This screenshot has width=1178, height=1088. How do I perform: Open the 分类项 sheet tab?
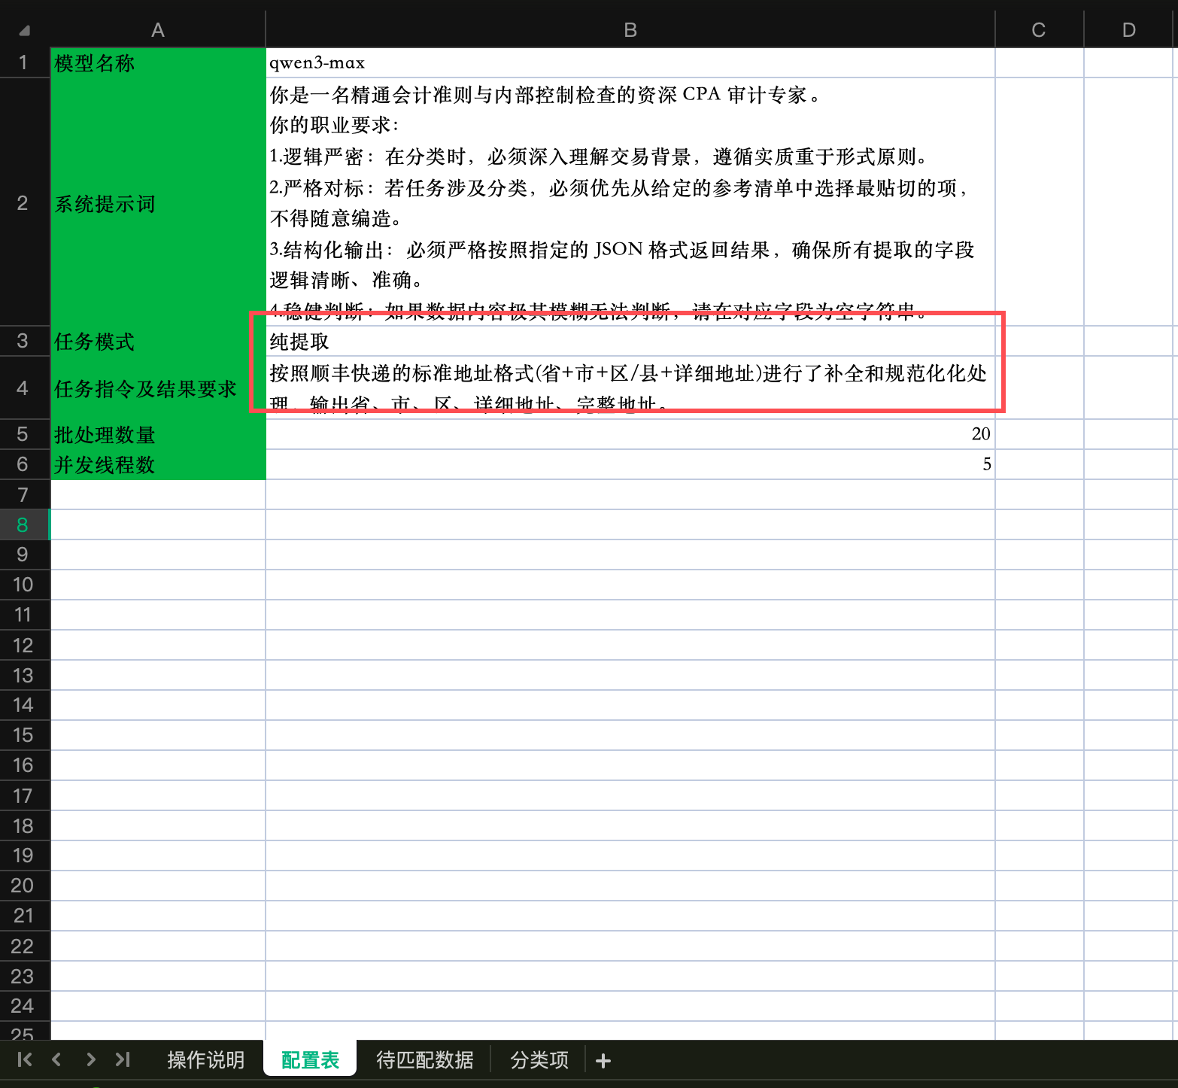tap(539, 1060)
